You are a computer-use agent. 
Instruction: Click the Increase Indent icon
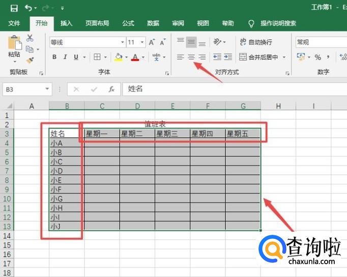pyautogui.click(x=228, y=57)
